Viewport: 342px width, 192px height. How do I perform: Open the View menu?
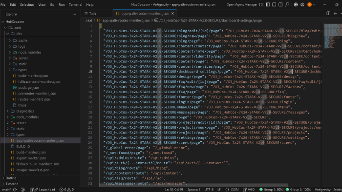tap(42, 4)
